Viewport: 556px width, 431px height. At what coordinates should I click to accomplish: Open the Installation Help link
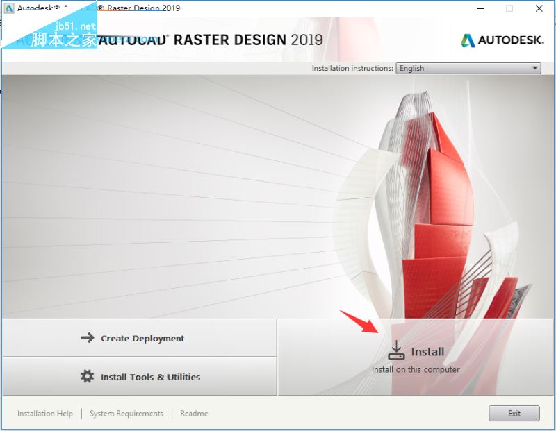click(x=45, y=413)
